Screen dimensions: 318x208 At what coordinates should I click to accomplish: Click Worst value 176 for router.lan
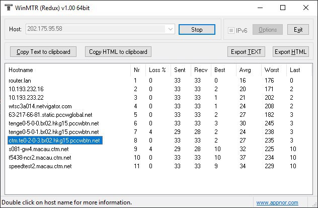click(269, 81)
